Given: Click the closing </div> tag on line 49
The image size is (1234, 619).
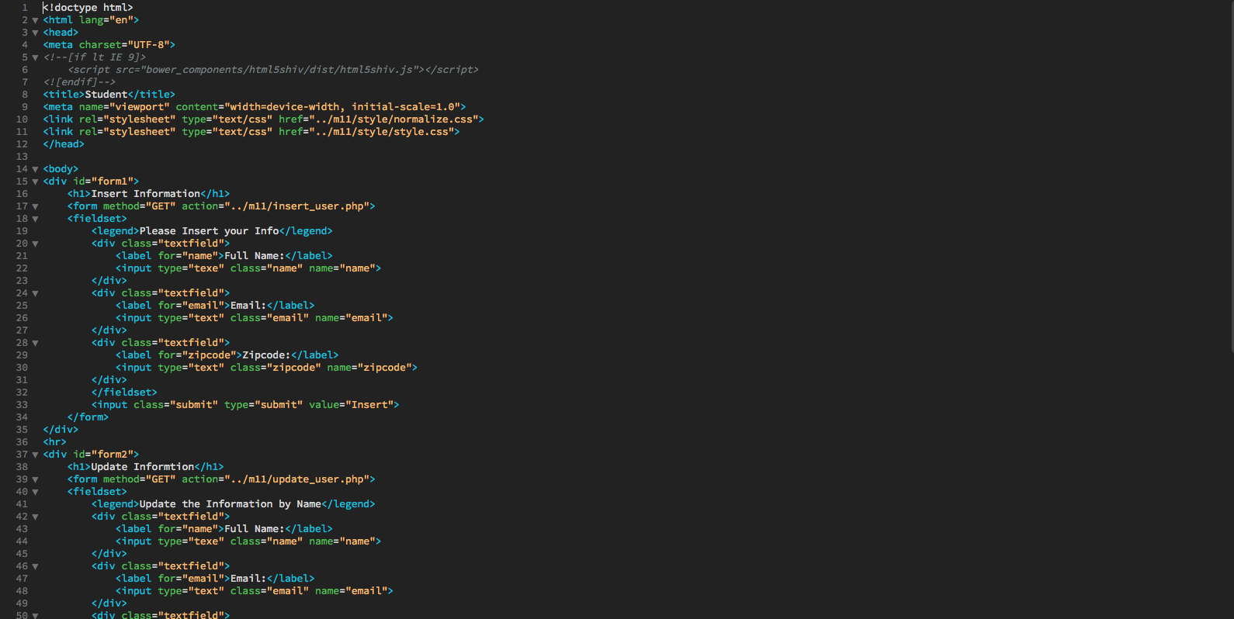Looking at the screenshot, I should 109,603.
